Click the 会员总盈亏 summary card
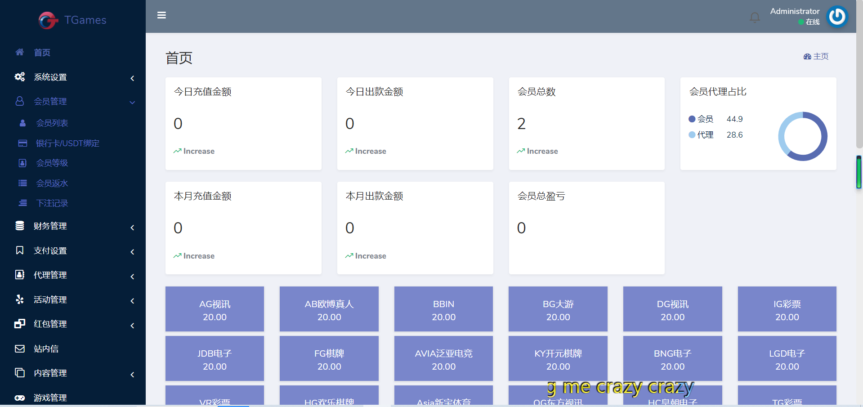 click(586, 228)
